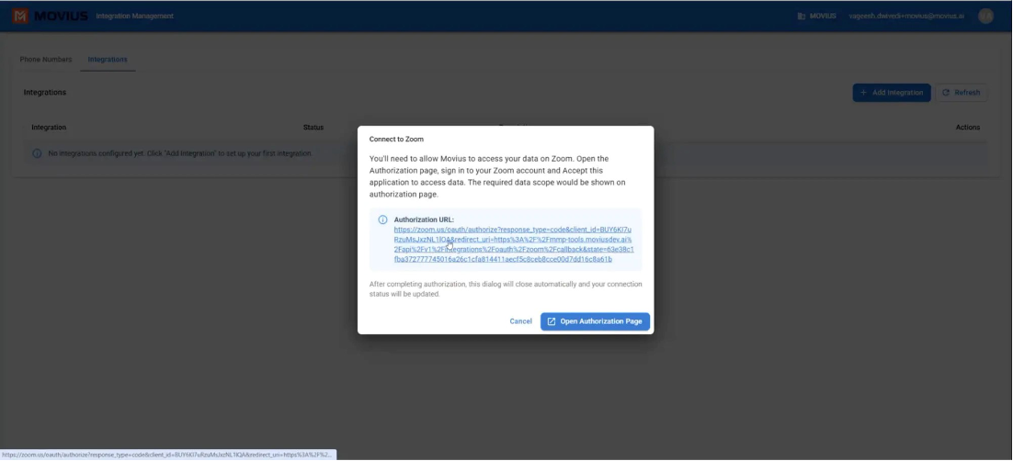Click the browser status bar URL preview
The width and height of the screenshot is (1013, 461).
(x=168, y=455)
